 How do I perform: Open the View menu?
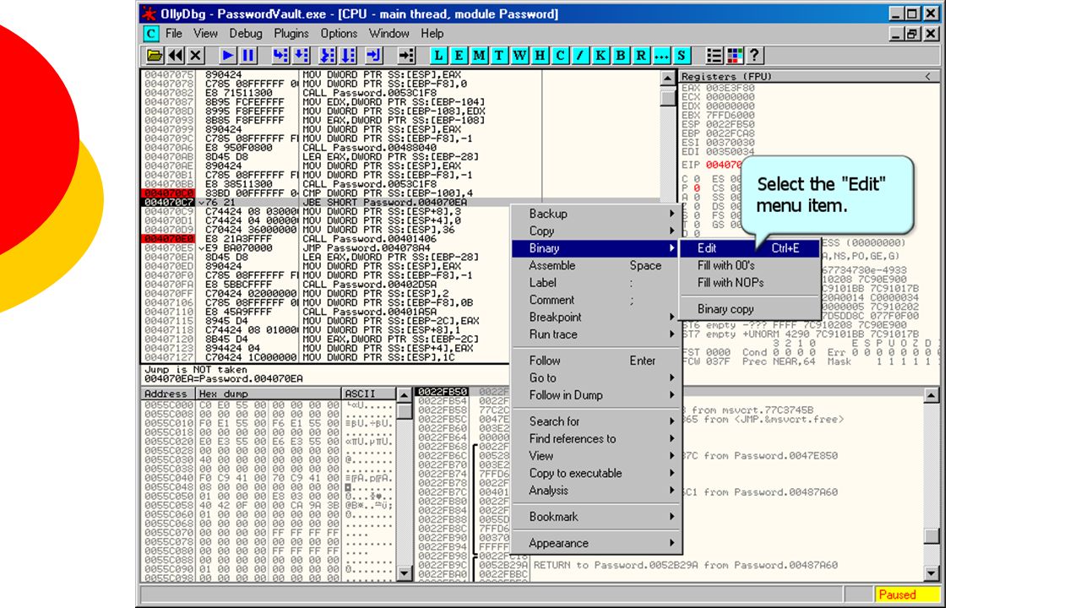click(205, 34)
